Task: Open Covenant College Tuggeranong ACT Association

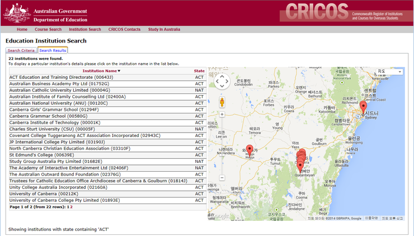Action: [x=84, y=135]
